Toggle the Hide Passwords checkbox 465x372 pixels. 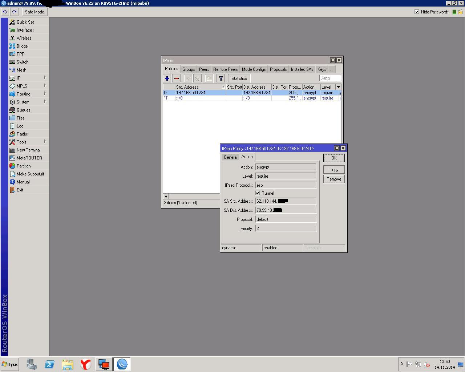417,12
